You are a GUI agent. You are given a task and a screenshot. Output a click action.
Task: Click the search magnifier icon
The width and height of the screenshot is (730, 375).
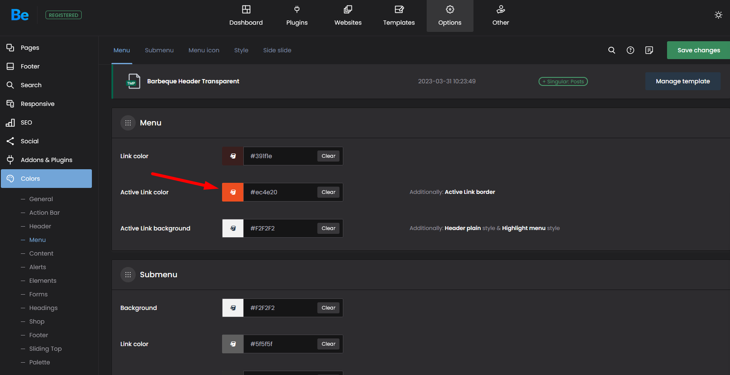point(612,50)
